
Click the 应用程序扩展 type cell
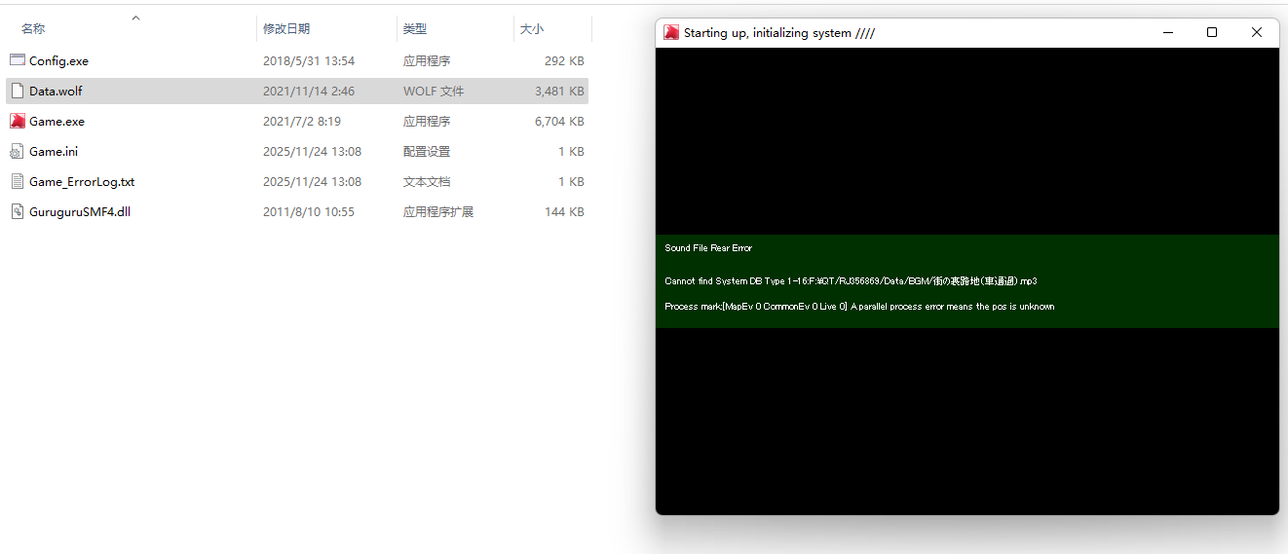[x=438, y=211]
